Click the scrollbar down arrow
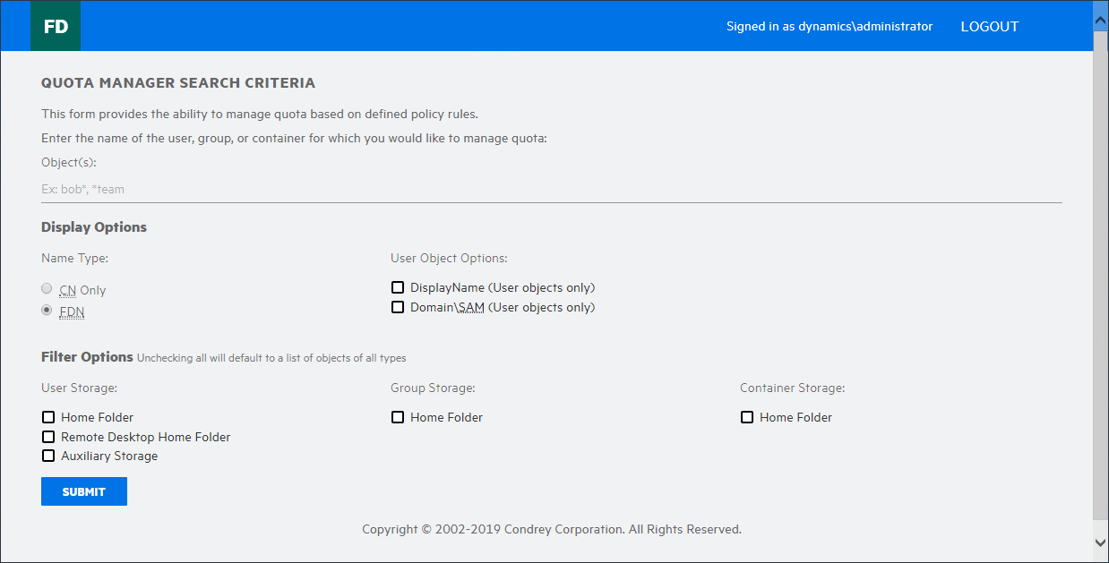1109x563 pixels. 1100,542
